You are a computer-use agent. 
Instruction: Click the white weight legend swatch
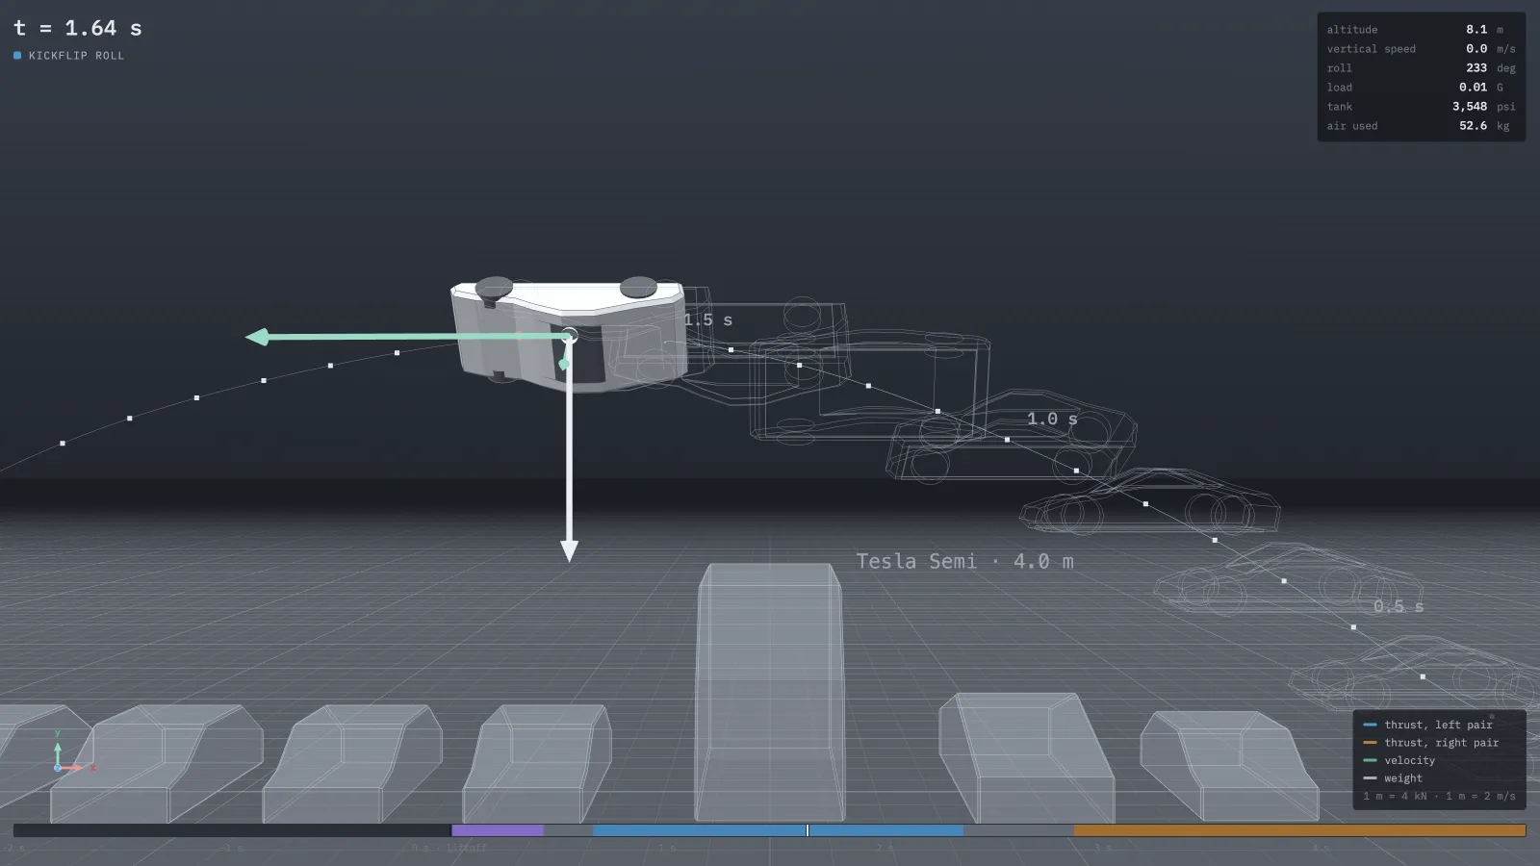tap(1370, 778)
